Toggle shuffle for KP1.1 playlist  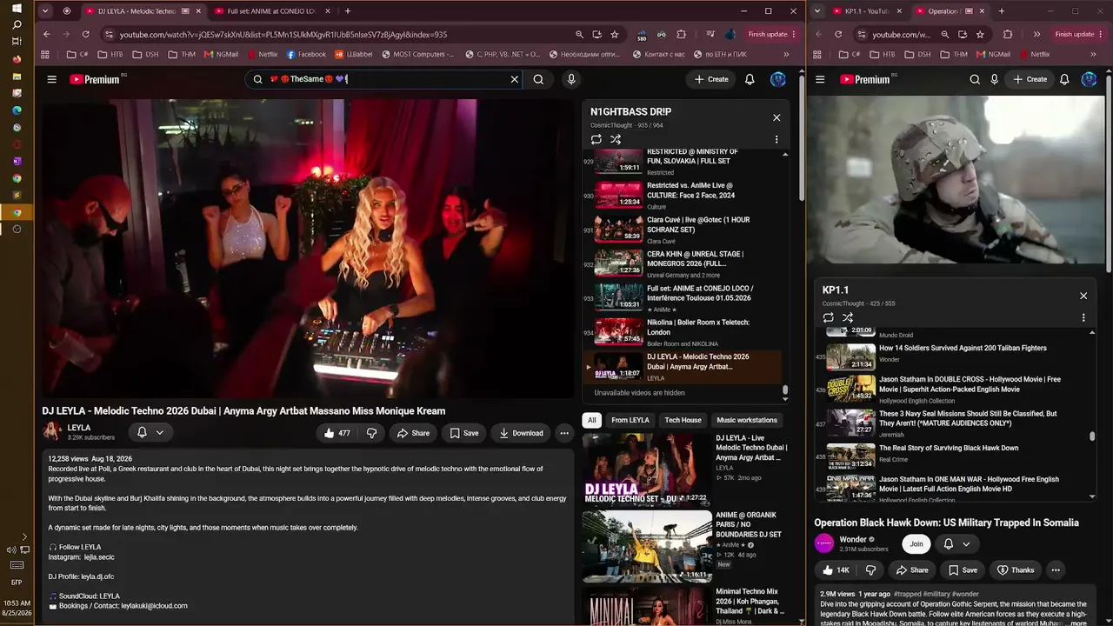tap(848, 317)
